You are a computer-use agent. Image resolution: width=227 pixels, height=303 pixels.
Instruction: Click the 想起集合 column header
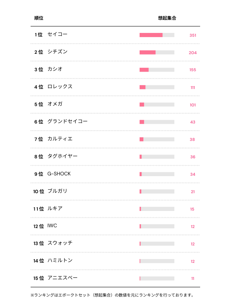click(167, 18)
